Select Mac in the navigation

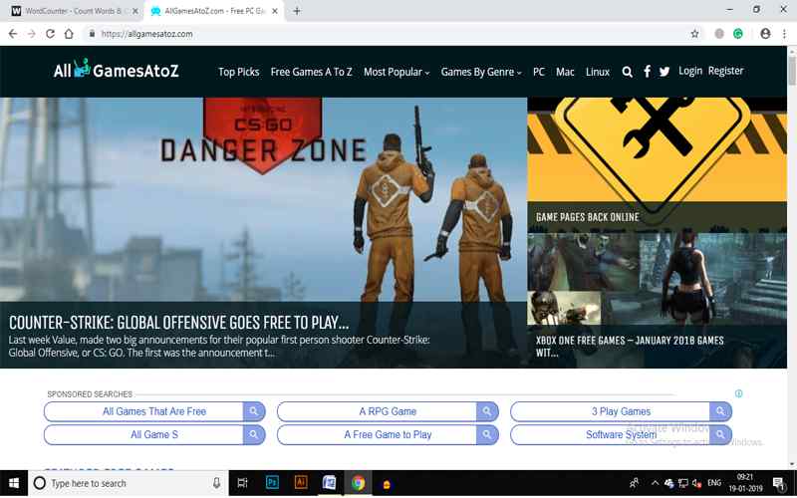565,72
